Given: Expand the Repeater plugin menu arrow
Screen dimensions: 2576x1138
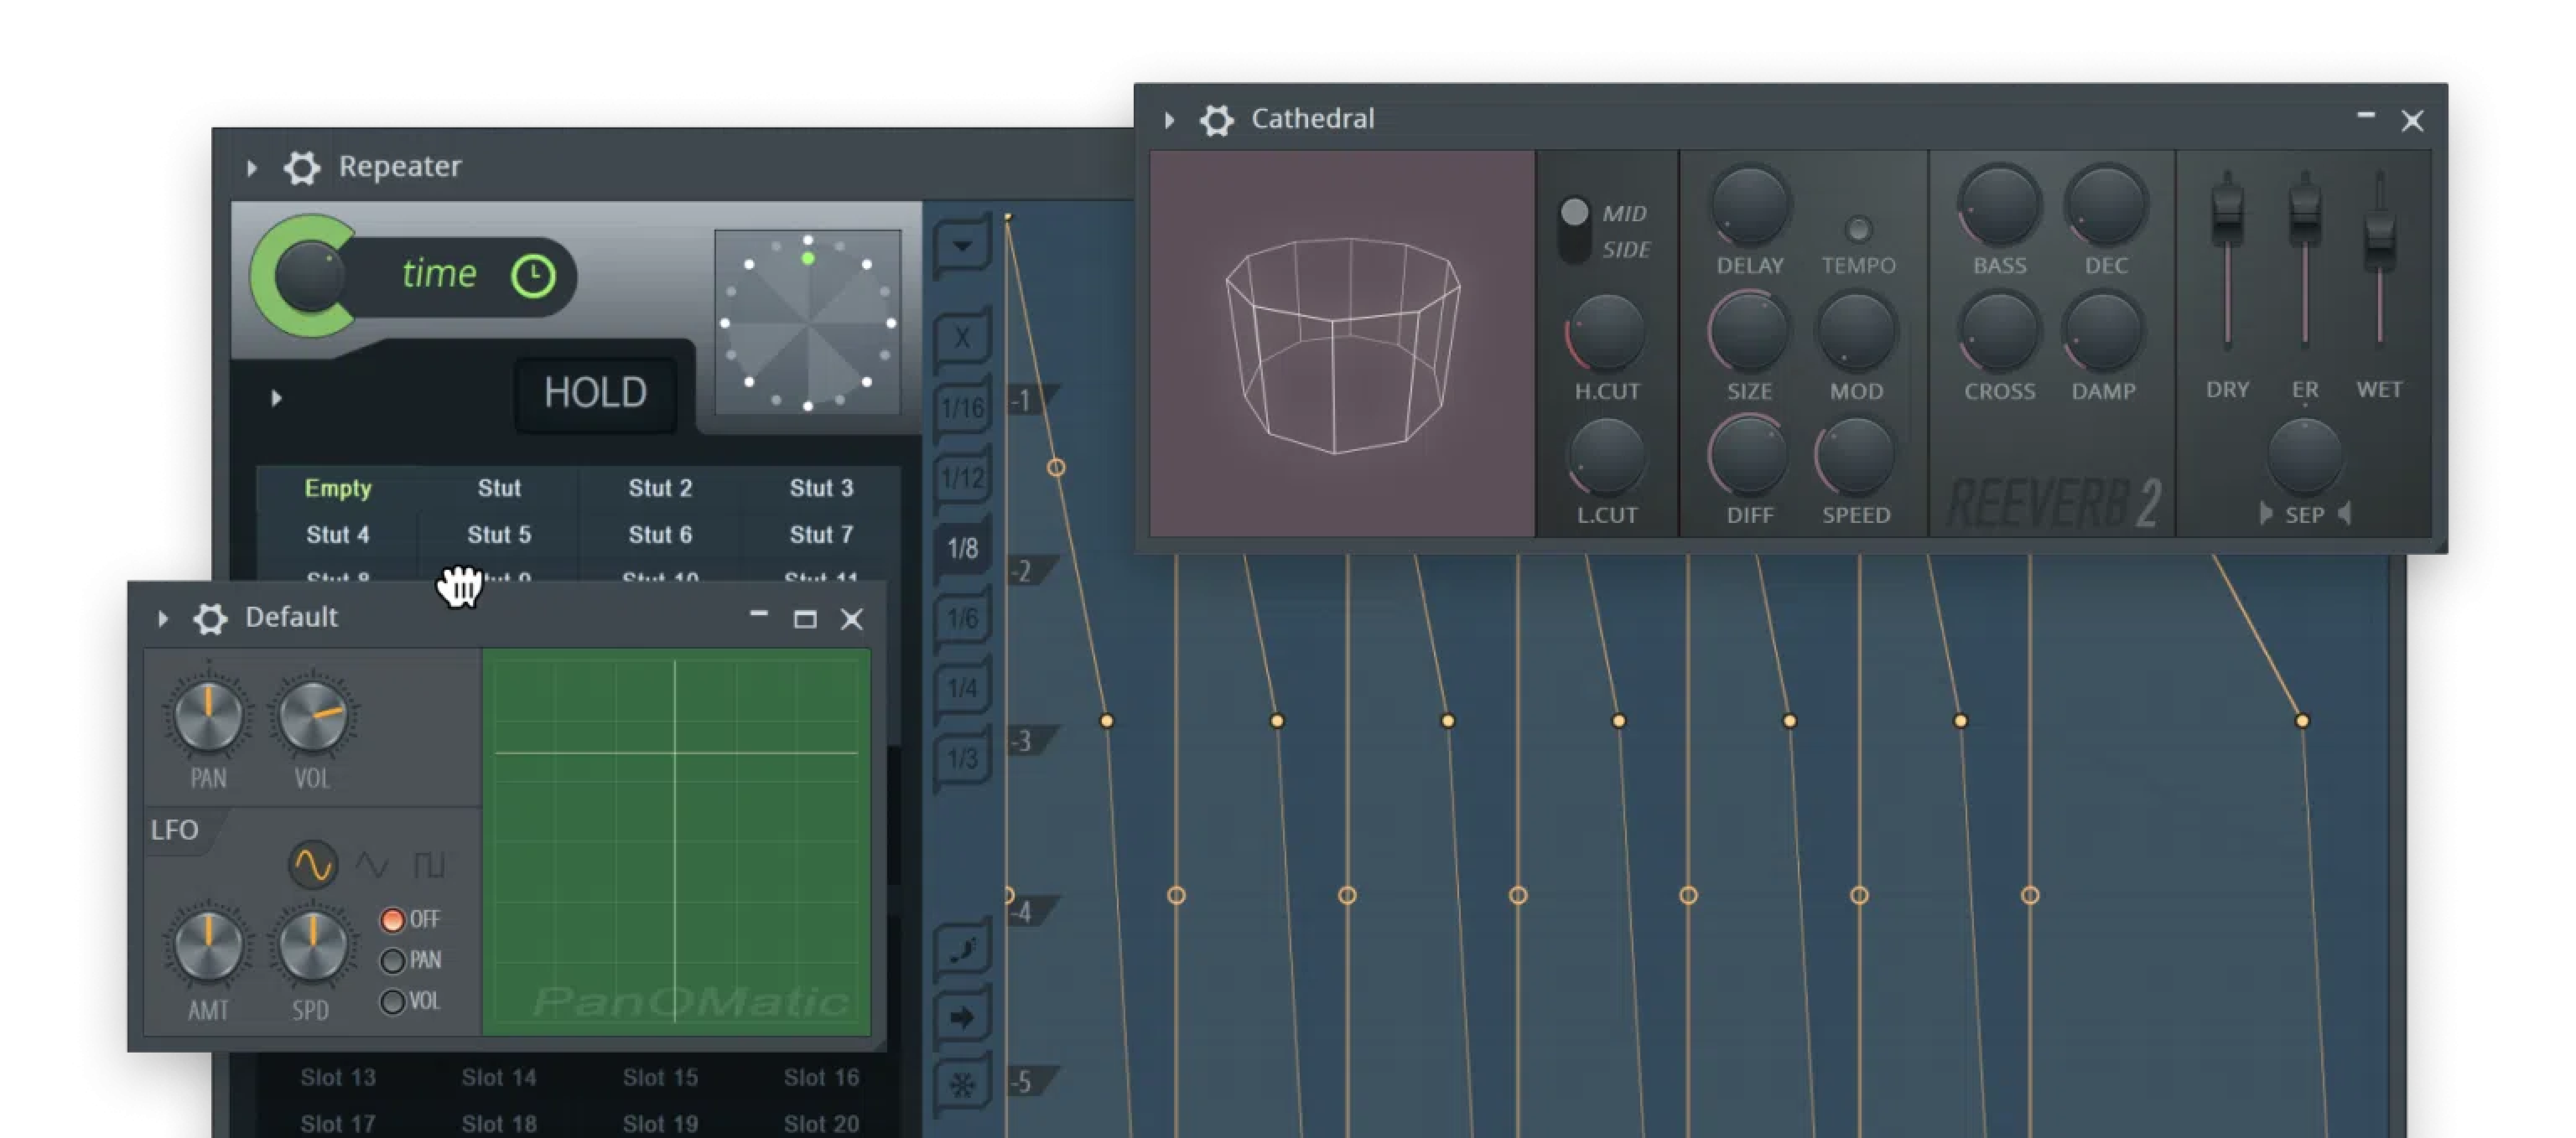Looking at the screenshot, I should tap(252, 168).
